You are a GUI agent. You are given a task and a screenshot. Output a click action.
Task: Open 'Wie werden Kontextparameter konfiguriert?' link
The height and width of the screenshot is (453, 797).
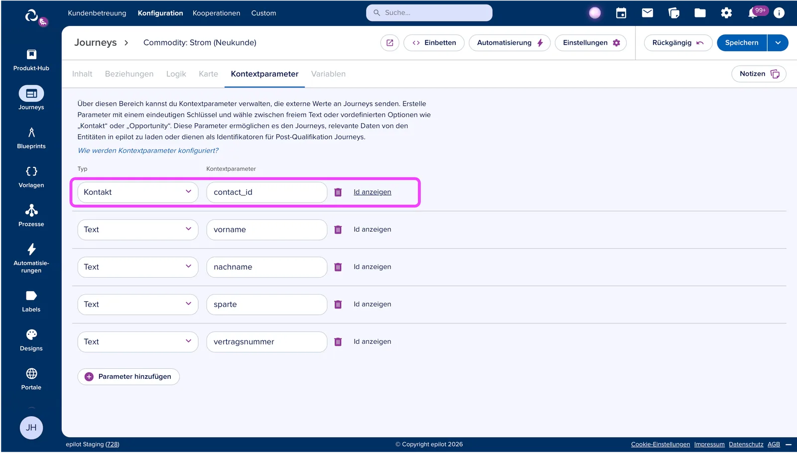tap(148, 151)
